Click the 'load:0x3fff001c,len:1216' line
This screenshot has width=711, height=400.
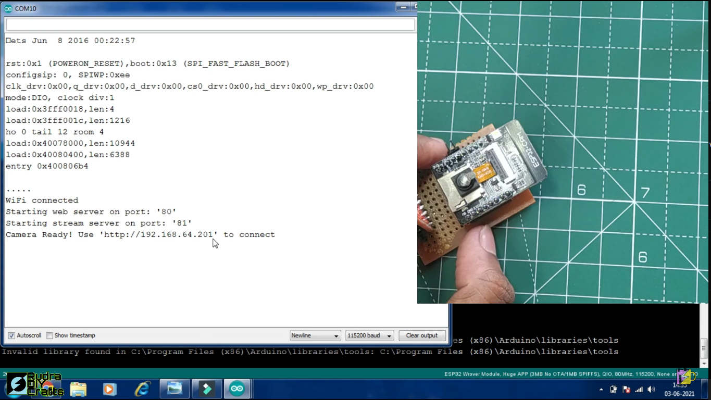point(68,121)
